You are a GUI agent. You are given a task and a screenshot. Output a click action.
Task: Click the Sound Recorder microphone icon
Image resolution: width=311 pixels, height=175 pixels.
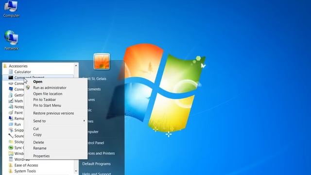11,136
